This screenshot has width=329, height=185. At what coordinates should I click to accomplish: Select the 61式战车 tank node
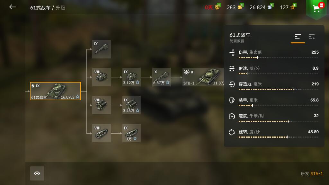[55, 91]
